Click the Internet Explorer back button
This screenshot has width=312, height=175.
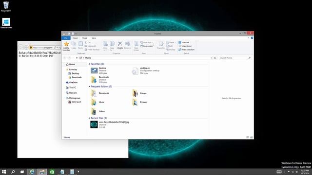pyautogui.click(x=21, y=48)
